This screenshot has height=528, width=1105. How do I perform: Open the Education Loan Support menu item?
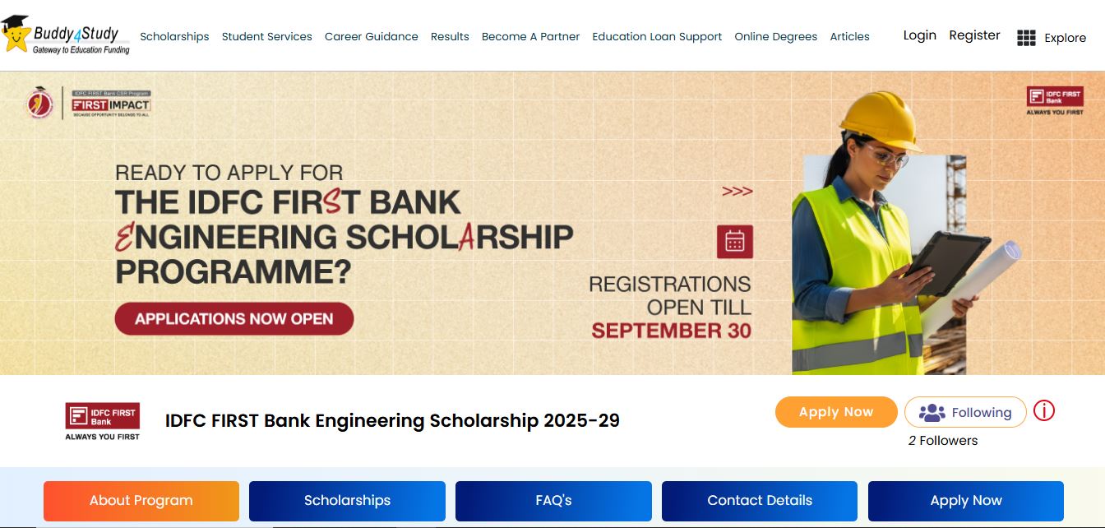pos(657,36)
